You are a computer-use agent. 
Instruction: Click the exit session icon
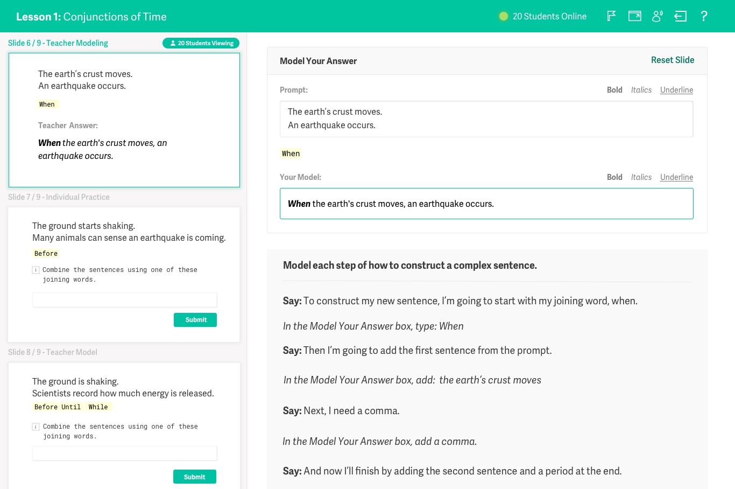point(680,16)
